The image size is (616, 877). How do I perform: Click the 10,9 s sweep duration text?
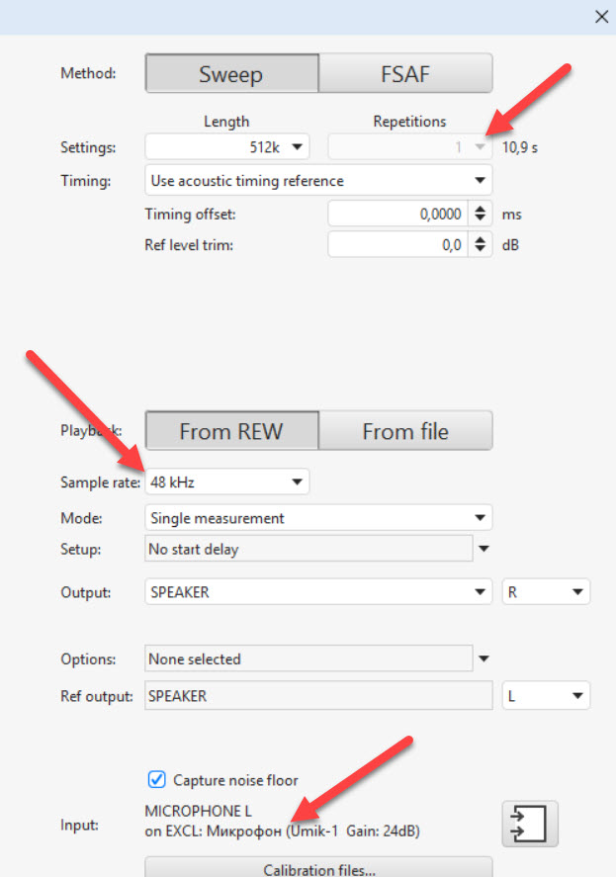coord(520,147)
